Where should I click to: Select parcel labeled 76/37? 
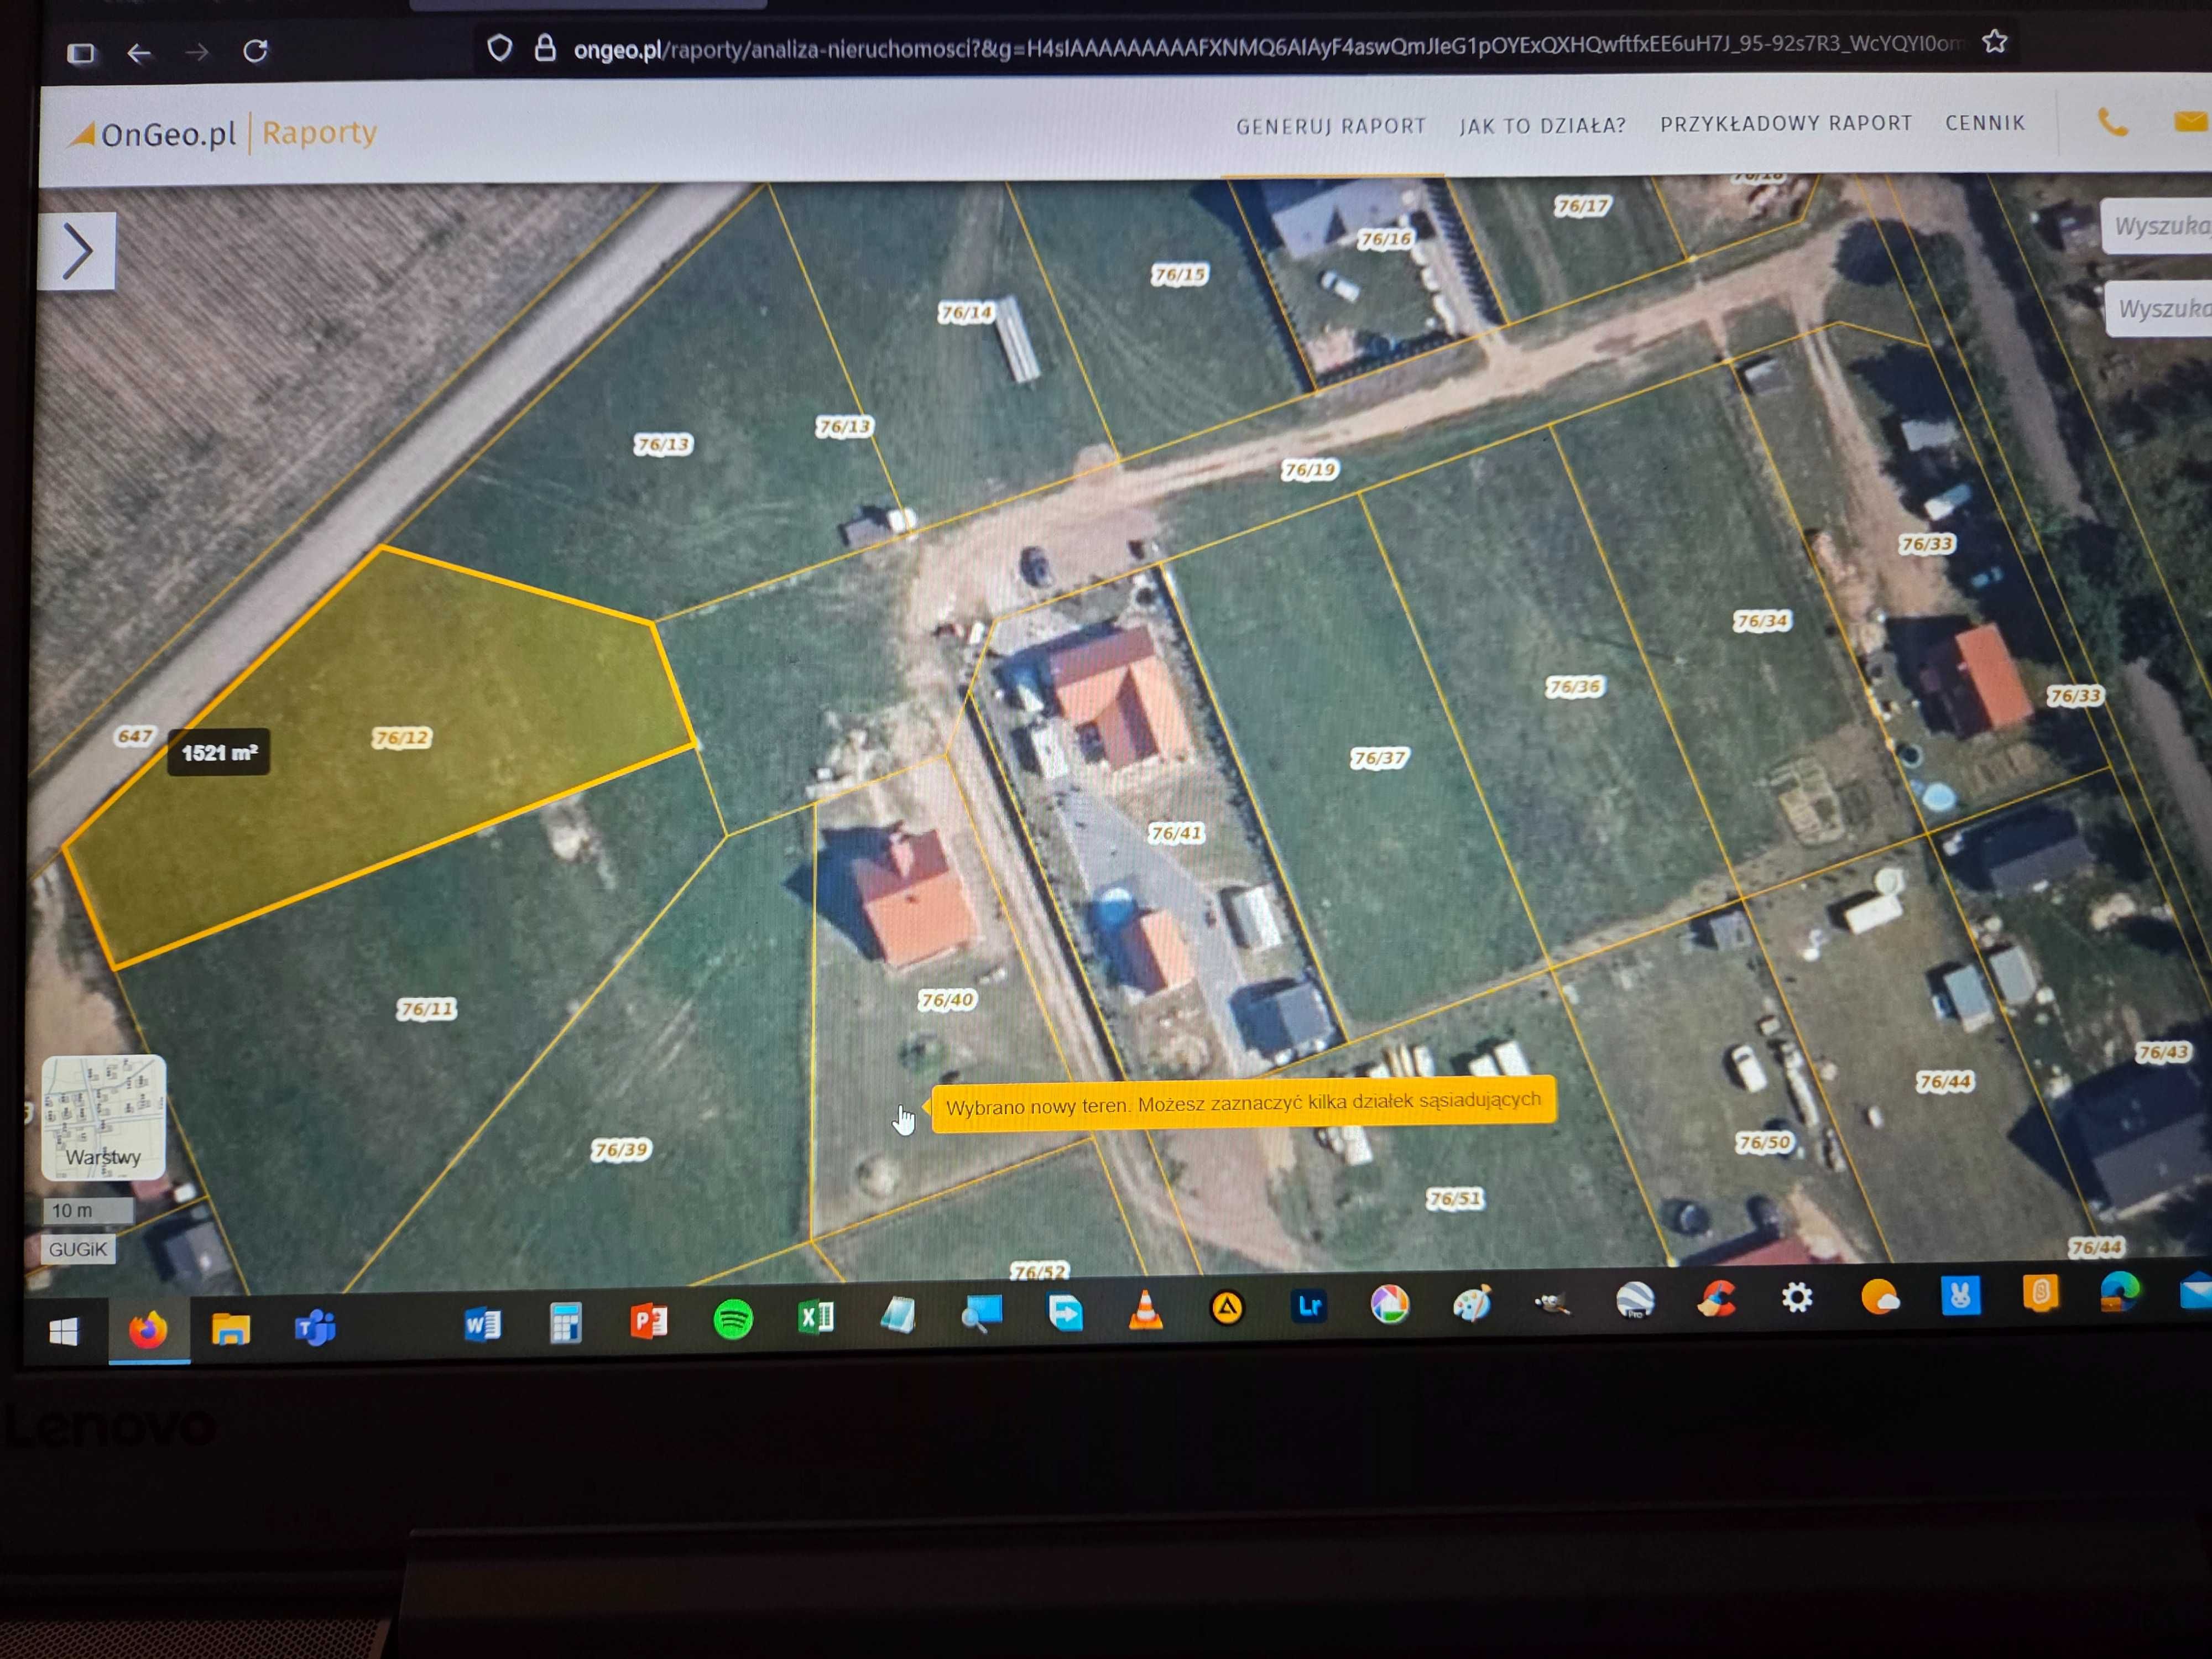point(1379,758)
